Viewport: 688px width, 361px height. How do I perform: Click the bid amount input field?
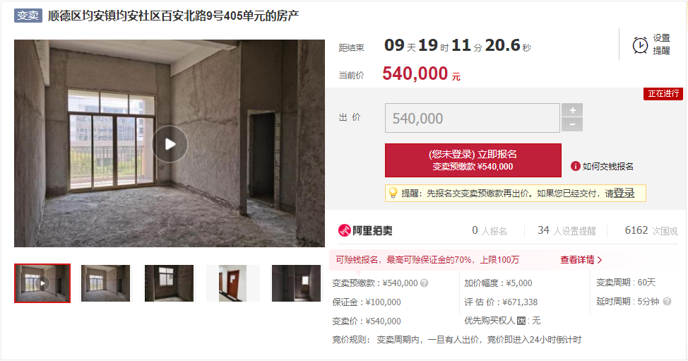click(472, 118)
